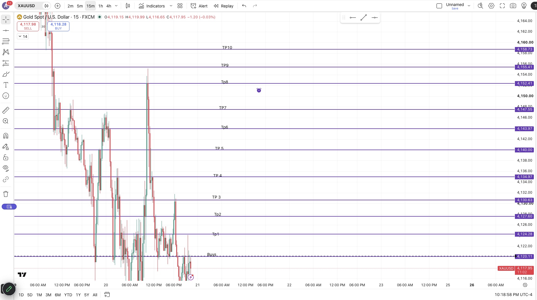Select the 15m timeframe
This screenshot has height=300, width=537.
(90, 6)
